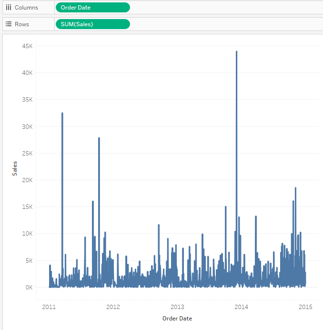Click the 45K label on the Sales axis

coord(27,46)
